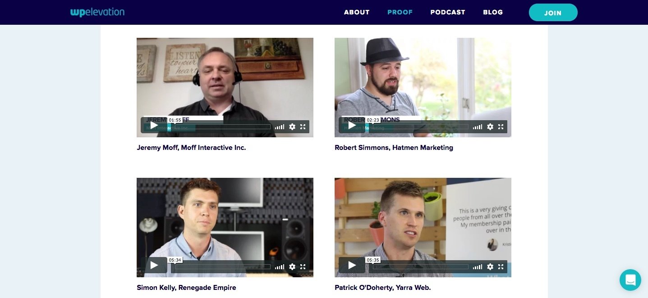Open settings gear on Patrick O'Doherty video

pos(490,267)
